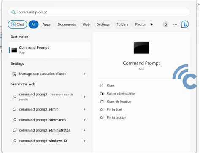Click the search box containing 'command prompt'
200x153 pixels.
(x=99, y=12)
